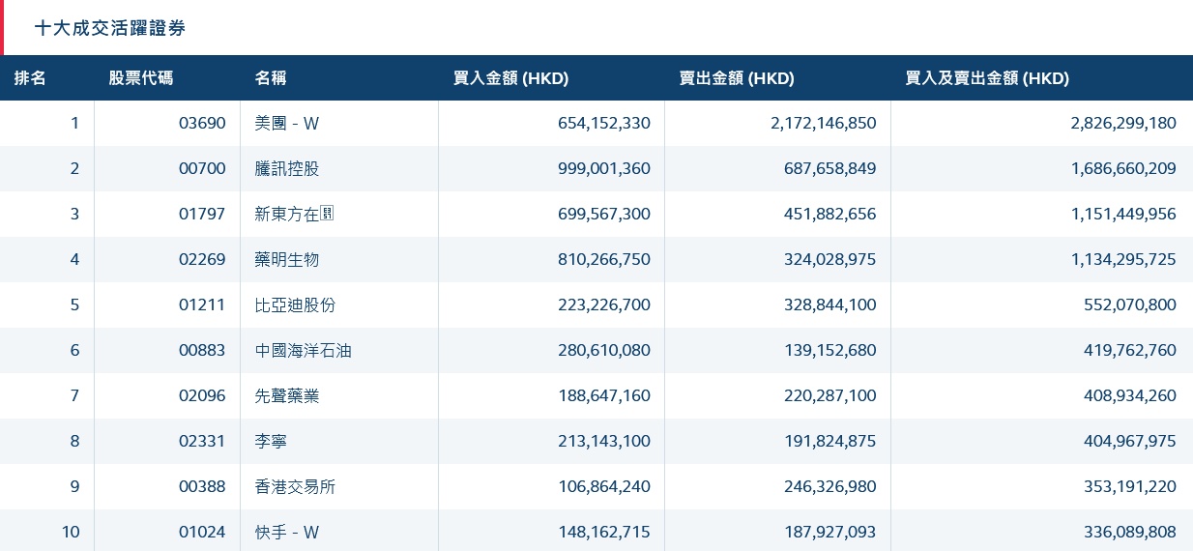Viewport: 1193px width, 551px height.
Task: Select stock code 03690
Action: (x=202, y=123)
